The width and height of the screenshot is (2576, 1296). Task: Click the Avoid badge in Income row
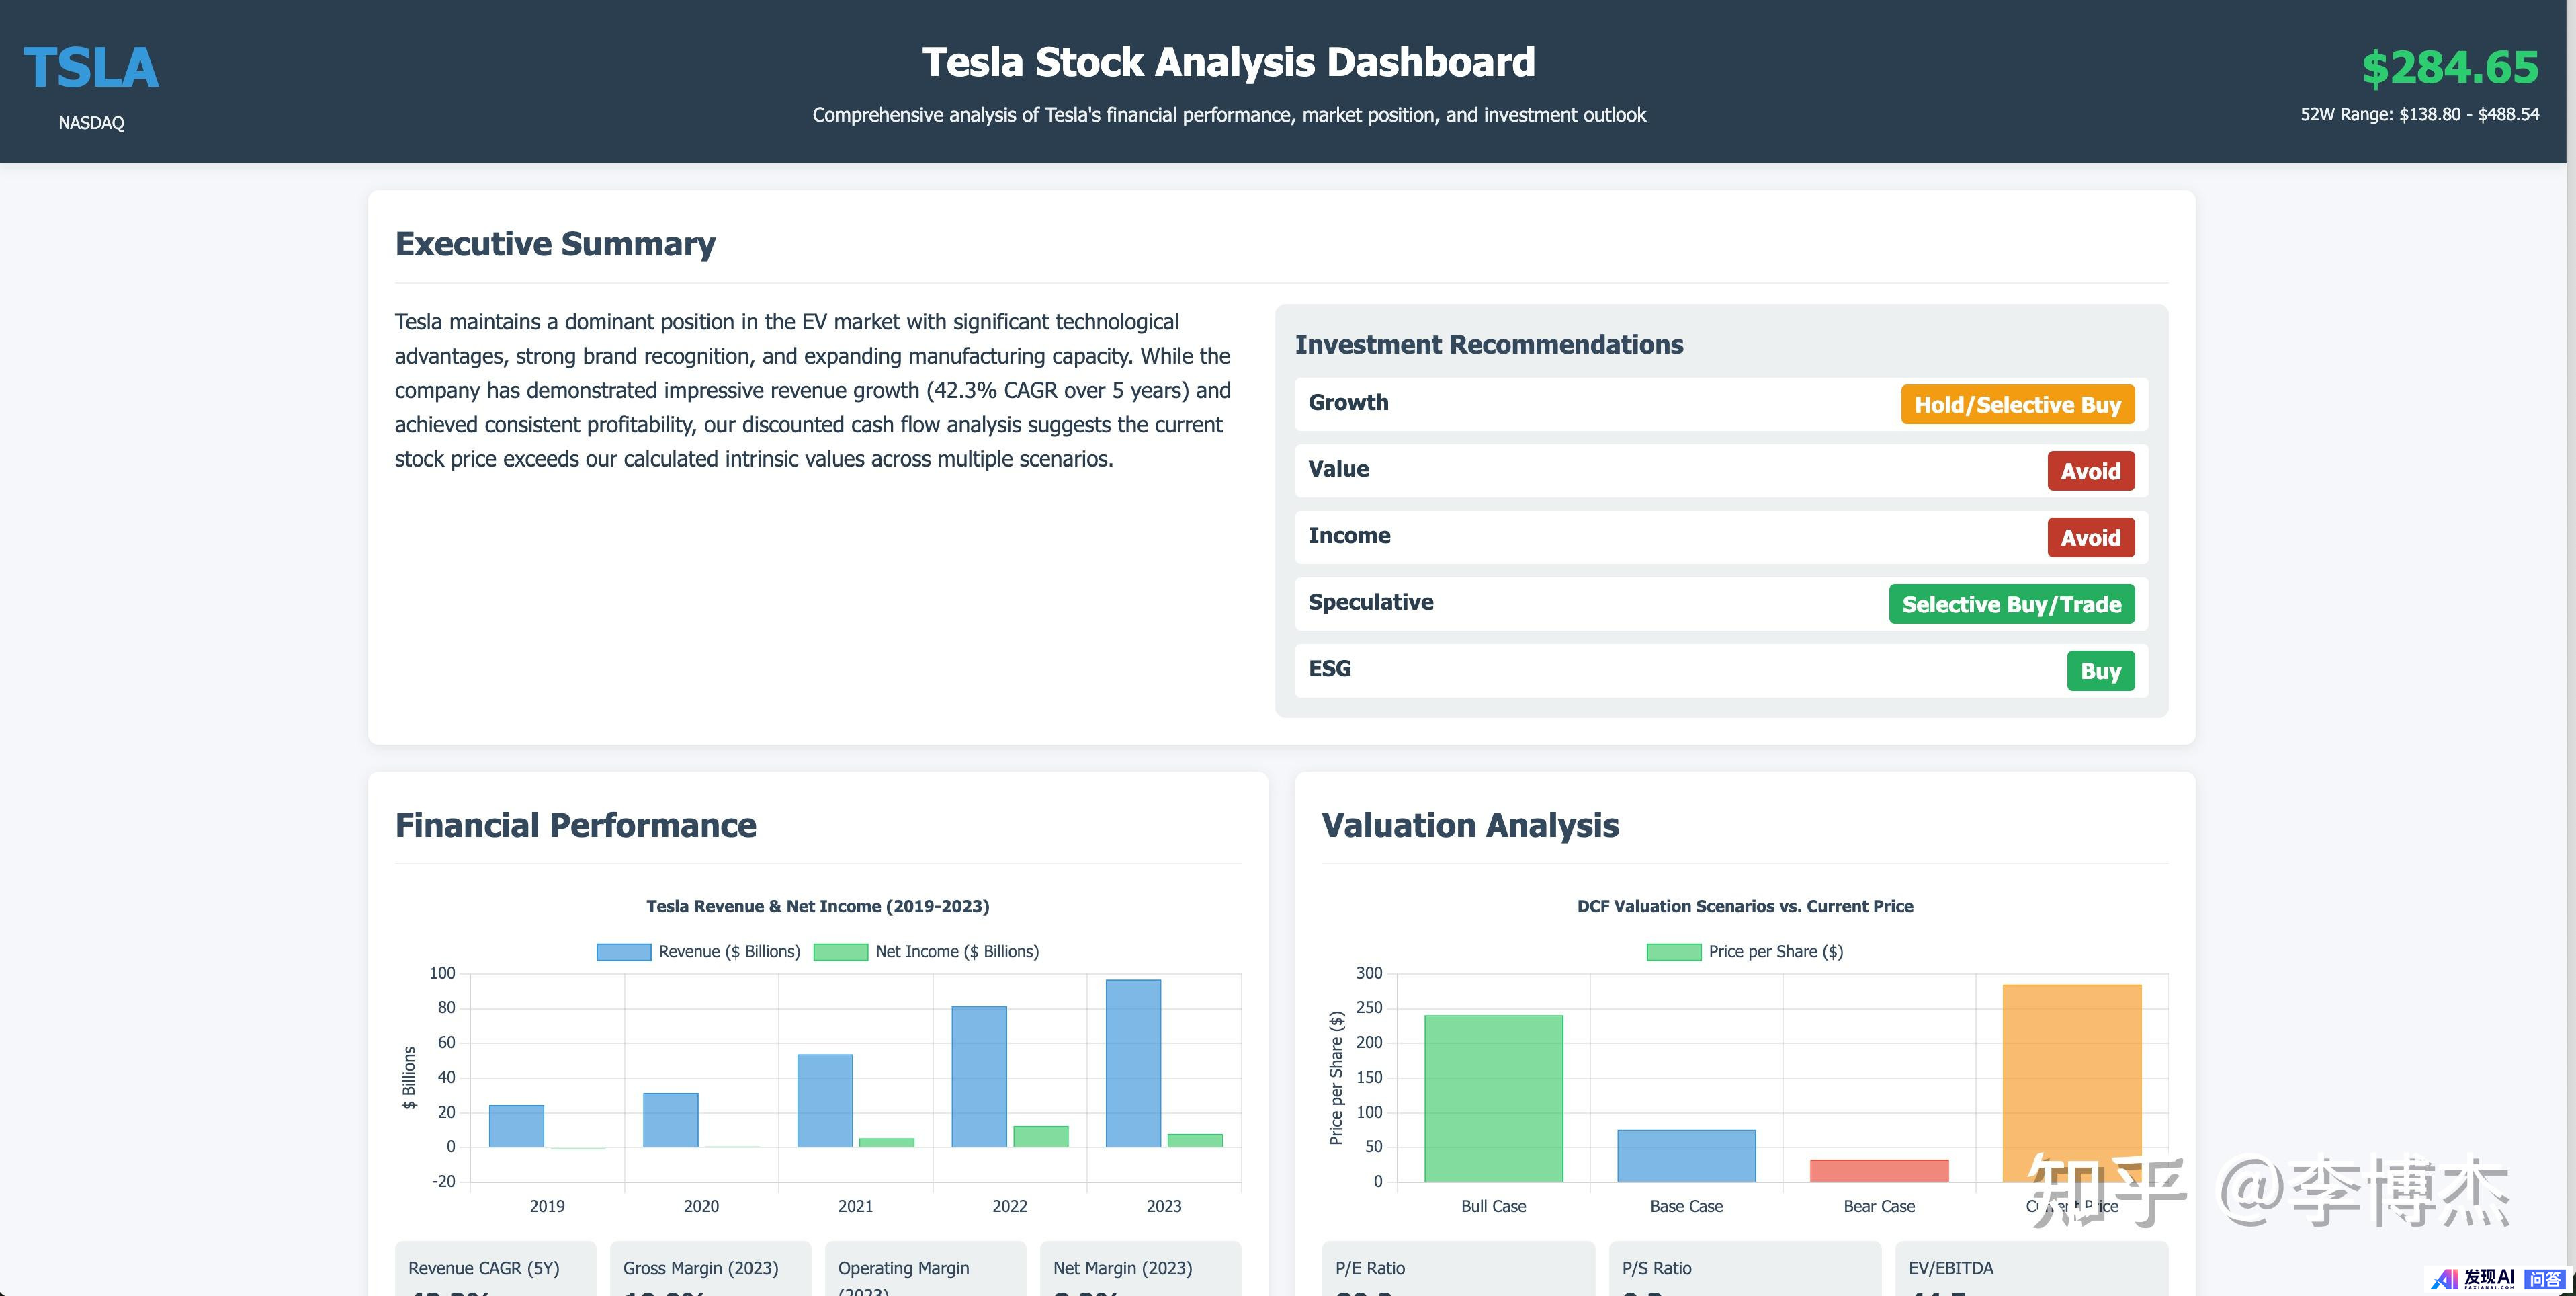[x=2089, y=537]
